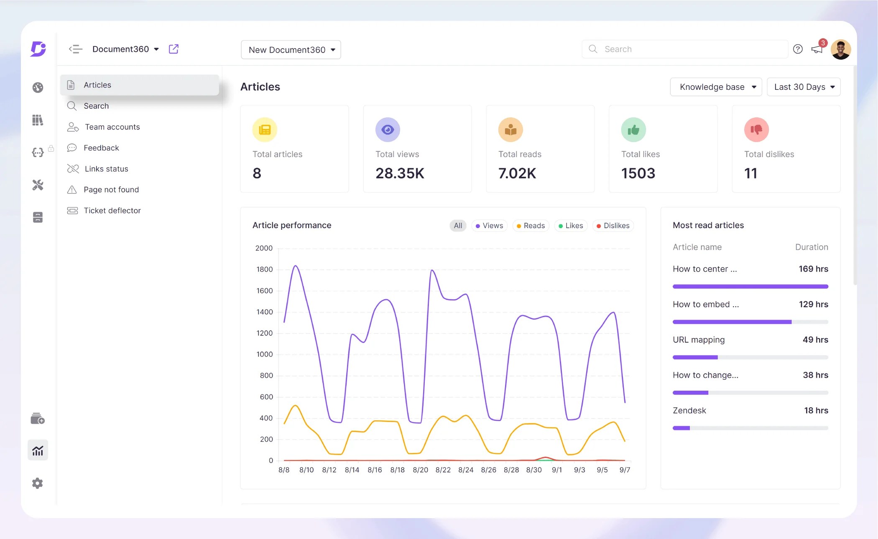Open the Analytics panel icon in sidebar
This screenshot has width=878, height=539.
click(38, 450)
